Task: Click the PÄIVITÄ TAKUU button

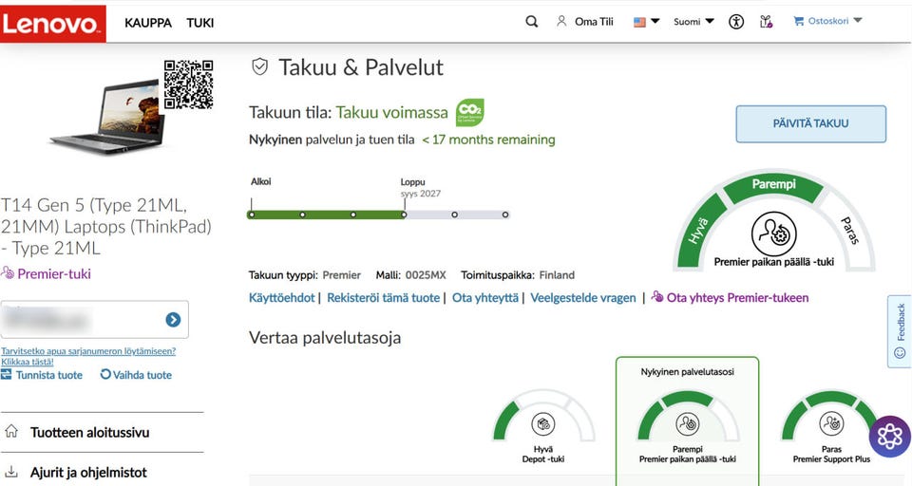Action: pos(810,123)
